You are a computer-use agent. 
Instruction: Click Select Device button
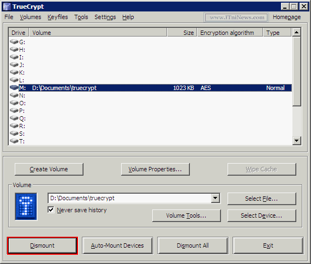[261, 215]
